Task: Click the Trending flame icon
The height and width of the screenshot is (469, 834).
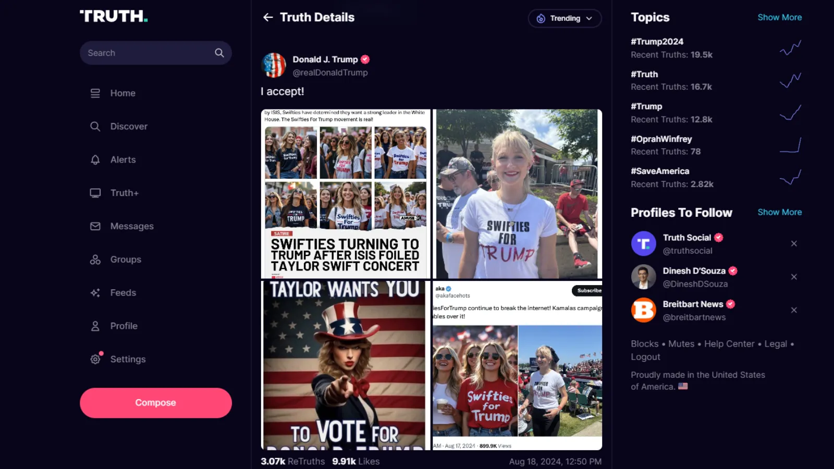Action: tap(541, 18)
